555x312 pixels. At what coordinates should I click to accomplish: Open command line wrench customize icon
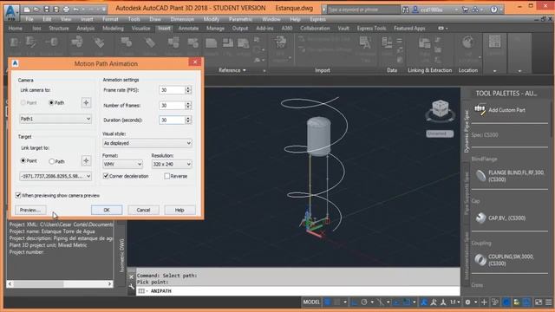[x=131, y=287]
